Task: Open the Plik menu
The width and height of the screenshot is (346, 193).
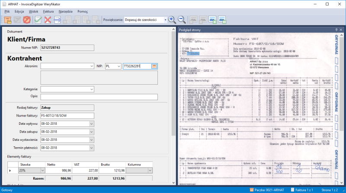Action: [7, 12]
